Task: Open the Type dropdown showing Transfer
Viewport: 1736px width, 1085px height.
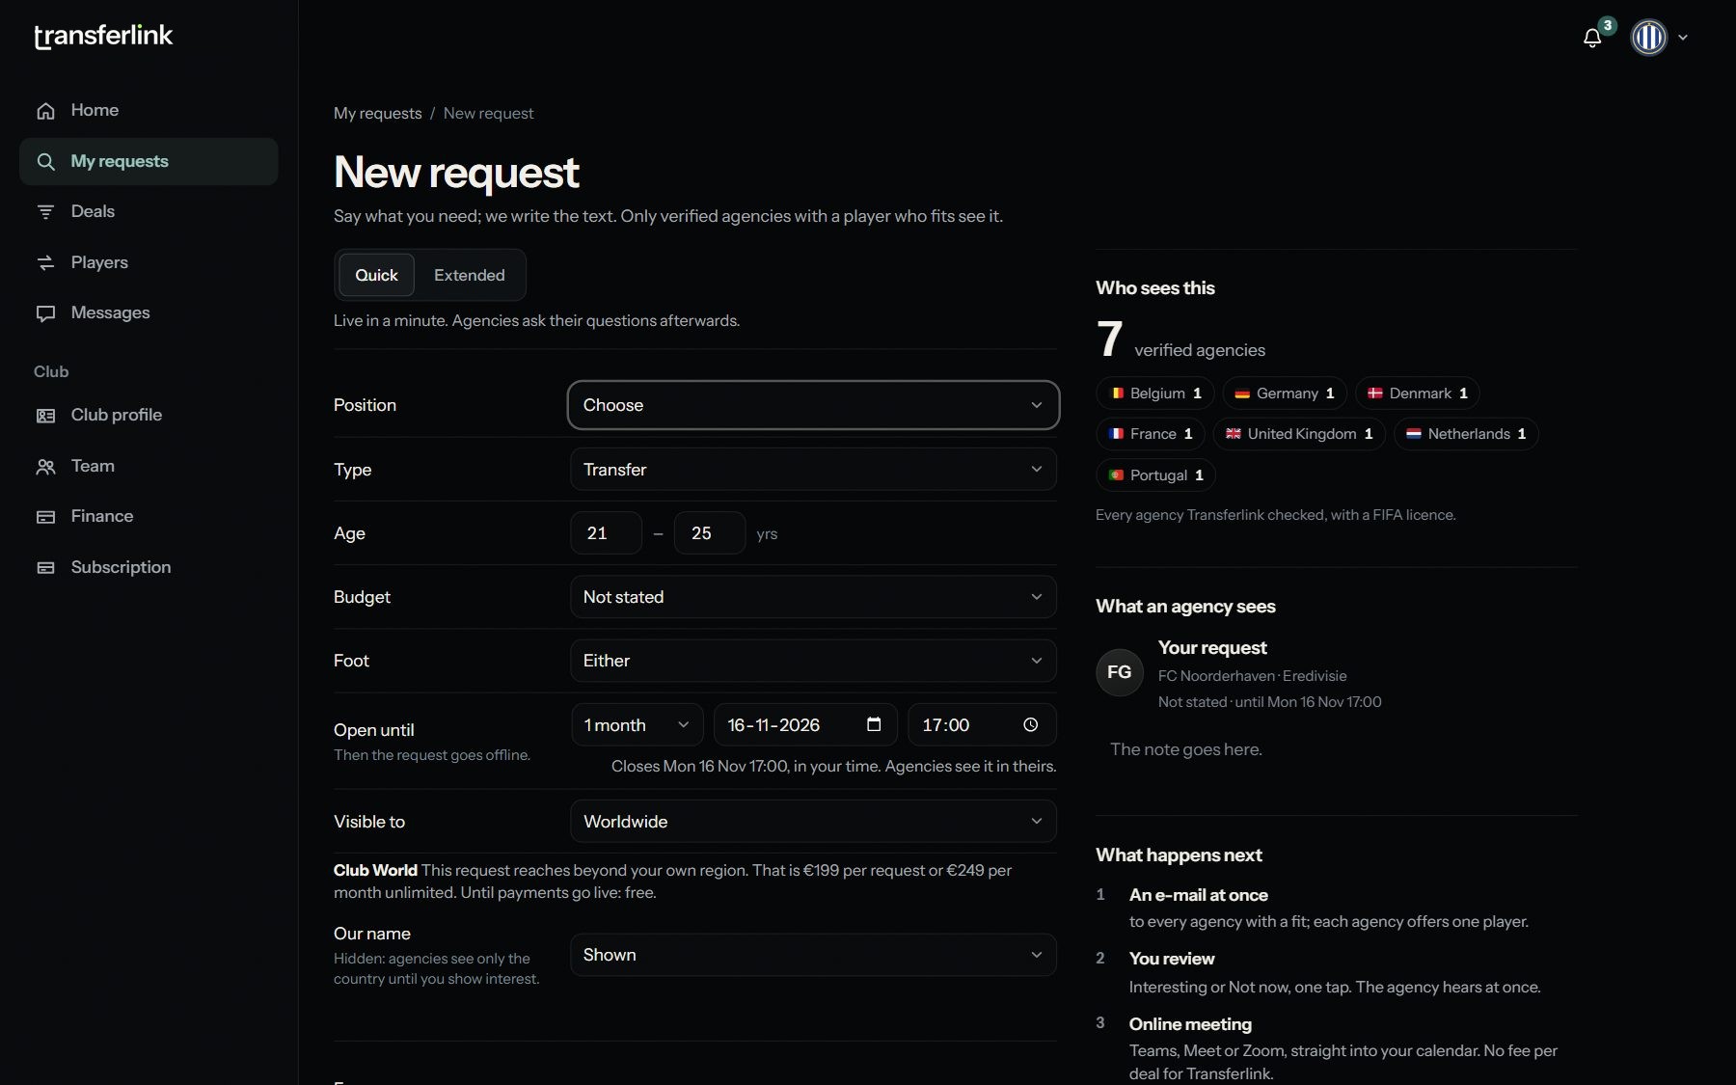Action: [813, 470]
